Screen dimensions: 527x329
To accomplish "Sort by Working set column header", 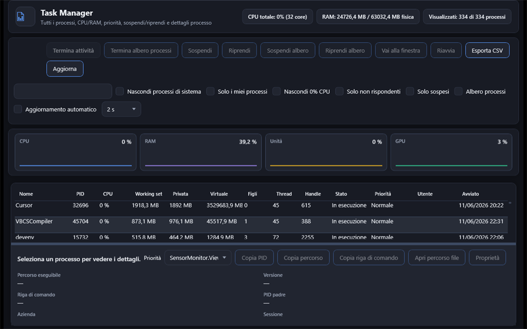I will click(x=149, y=194).
